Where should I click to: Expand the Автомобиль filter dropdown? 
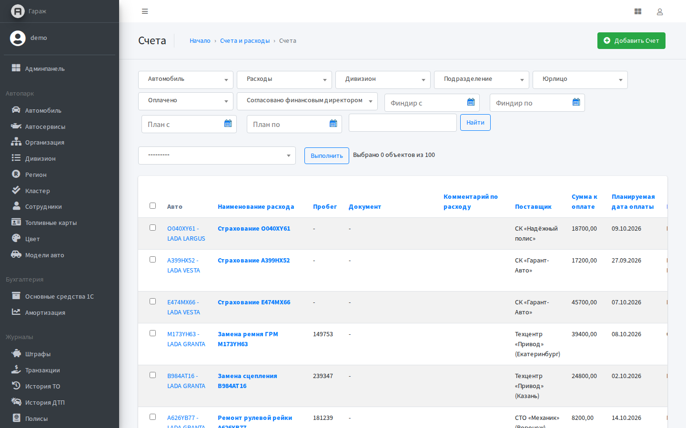coord(186,79)
